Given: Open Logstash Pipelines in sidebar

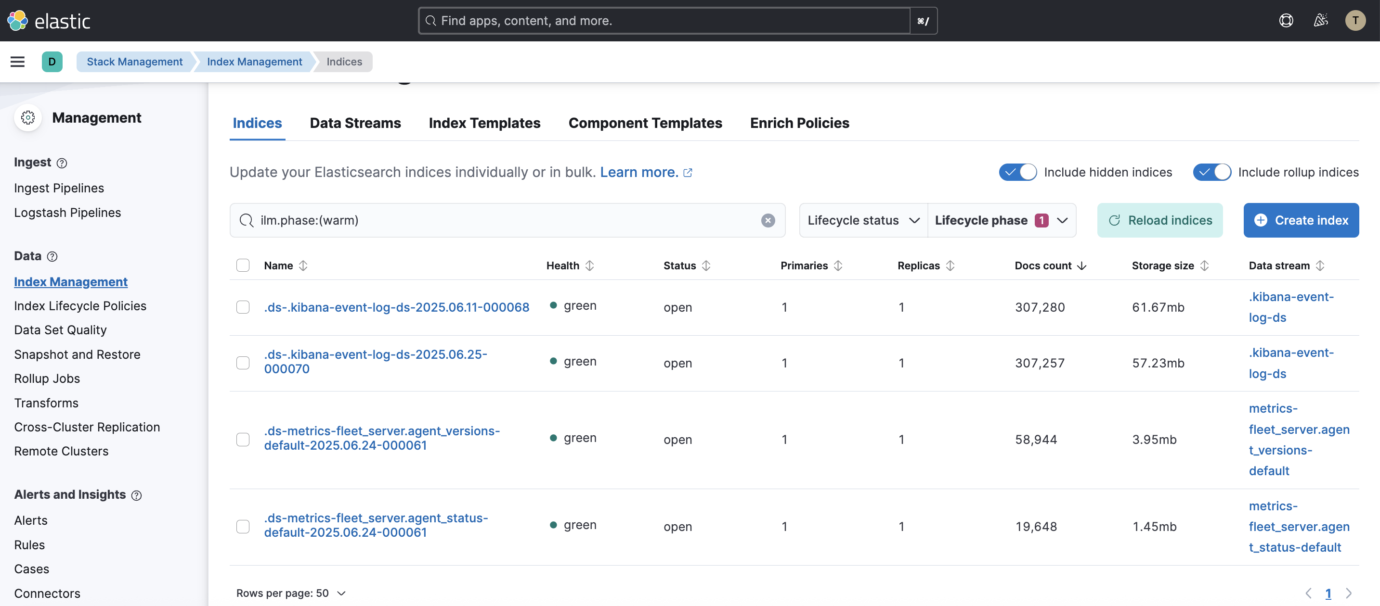Looking at the screenshot, I should click(x=67, y=213).
